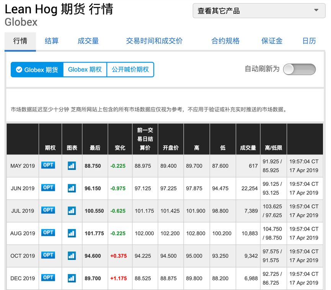This screenshot has height=290, width=331.
Task: Click the OPT badge for MAY 2019
Action: click(49, 166)
